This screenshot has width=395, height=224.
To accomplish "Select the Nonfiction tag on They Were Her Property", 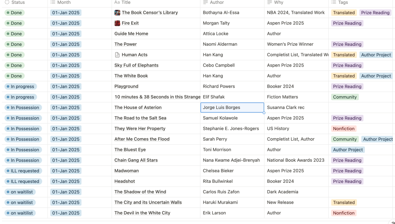I will click(x=344, y=129).
